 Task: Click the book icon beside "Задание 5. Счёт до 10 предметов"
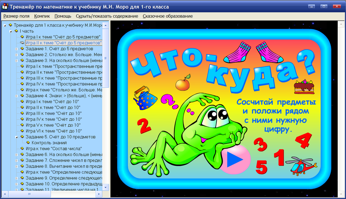point(22,137)
